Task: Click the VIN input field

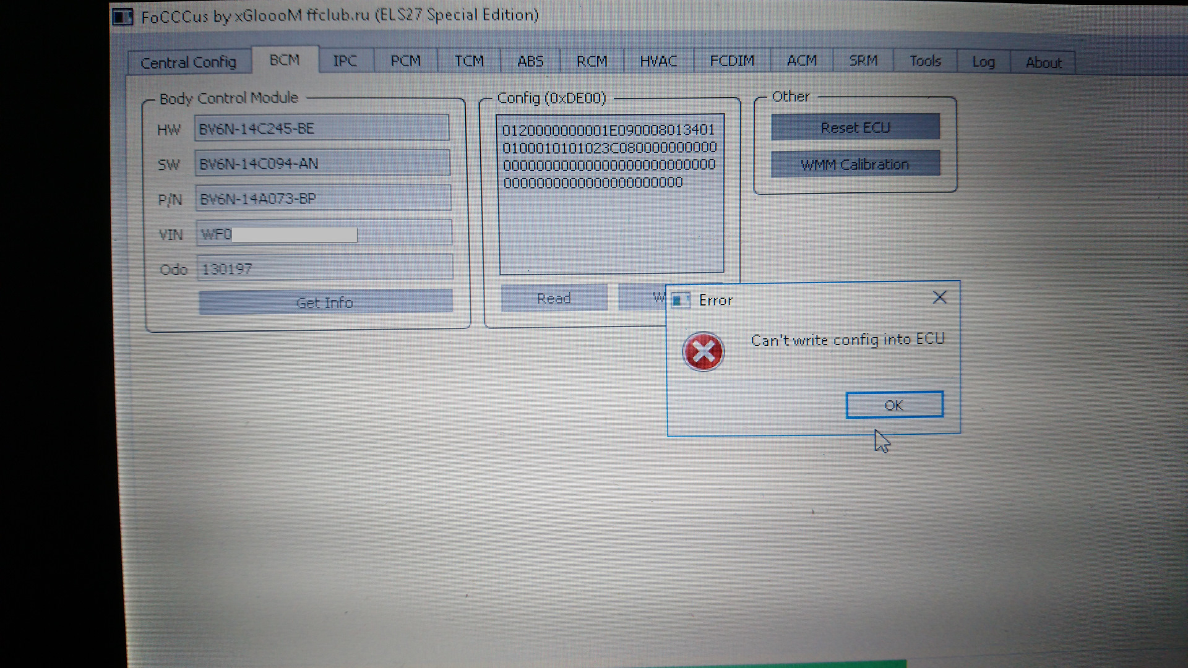Action: 324,234
